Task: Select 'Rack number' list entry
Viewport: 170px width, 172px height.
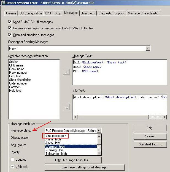Action: click(x=18, y=73)
